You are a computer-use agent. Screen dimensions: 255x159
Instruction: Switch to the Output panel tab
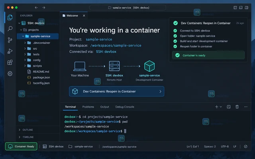tap(104, 107)
